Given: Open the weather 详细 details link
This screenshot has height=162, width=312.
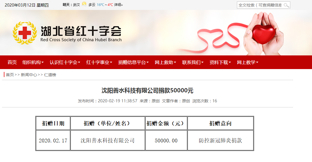Looking at the screenshot, I should point(118,5).
